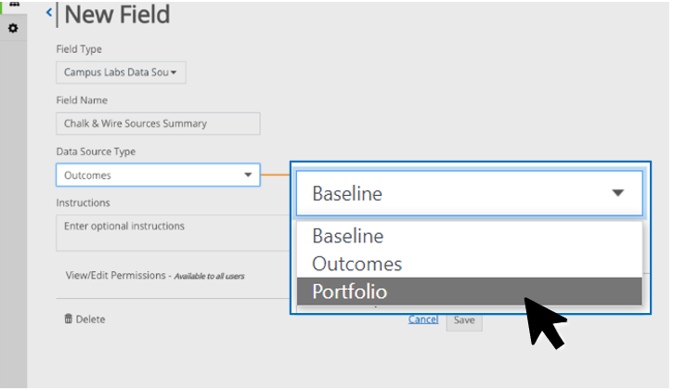Go back using the blue chevron arrow
The height and width of the screenshot is (391, 673).
[x=49, y=12]
